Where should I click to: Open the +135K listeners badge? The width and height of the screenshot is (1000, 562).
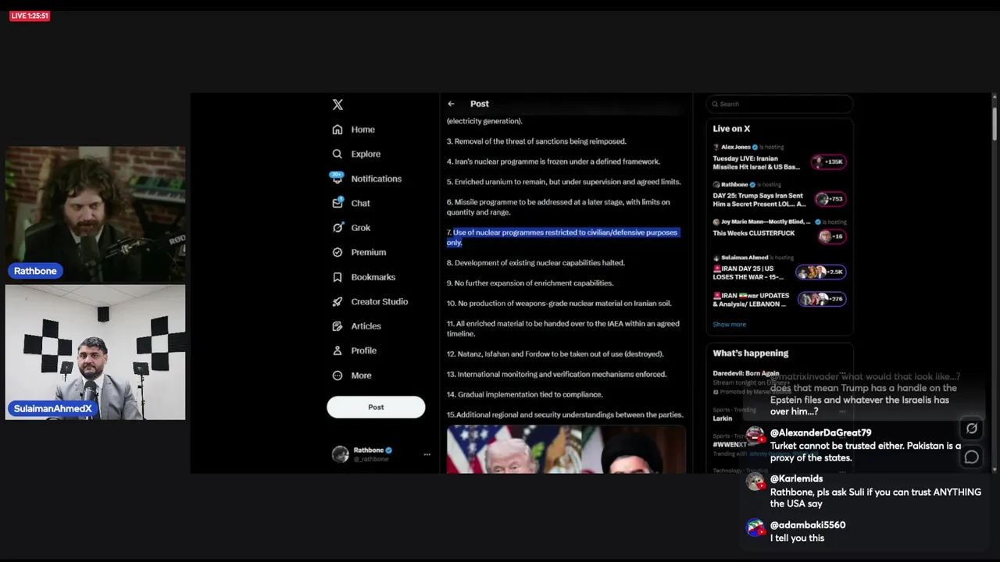click(x=828, y=162)
